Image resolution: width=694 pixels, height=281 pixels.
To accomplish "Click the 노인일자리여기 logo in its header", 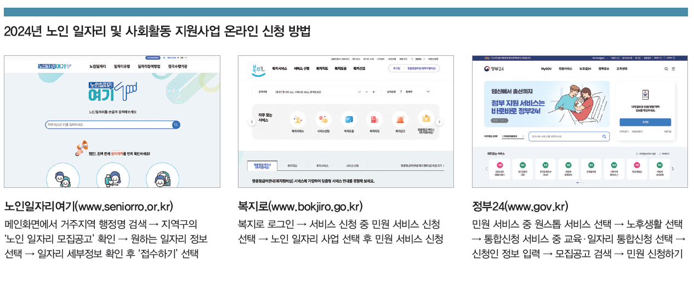I will pos(55,66).
